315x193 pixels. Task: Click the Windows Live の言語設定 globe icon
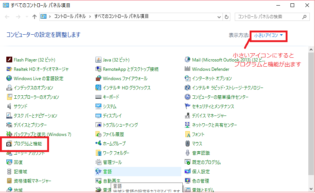(9, 78)
